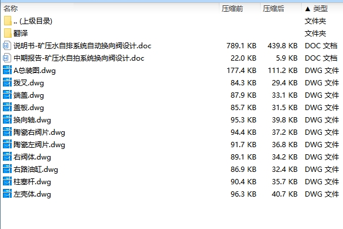
Task: Click the 36.8 KB compressed size value
Action: [x=285, y=145]
